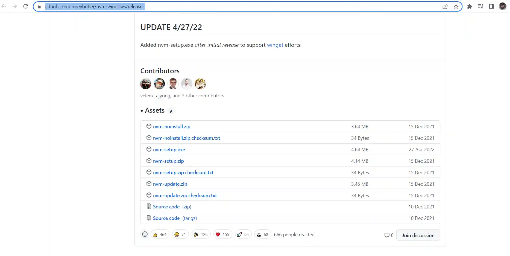The width and height of the screenshot is (510, 256).
Task: Reload the current page
Action: point(26,6)
